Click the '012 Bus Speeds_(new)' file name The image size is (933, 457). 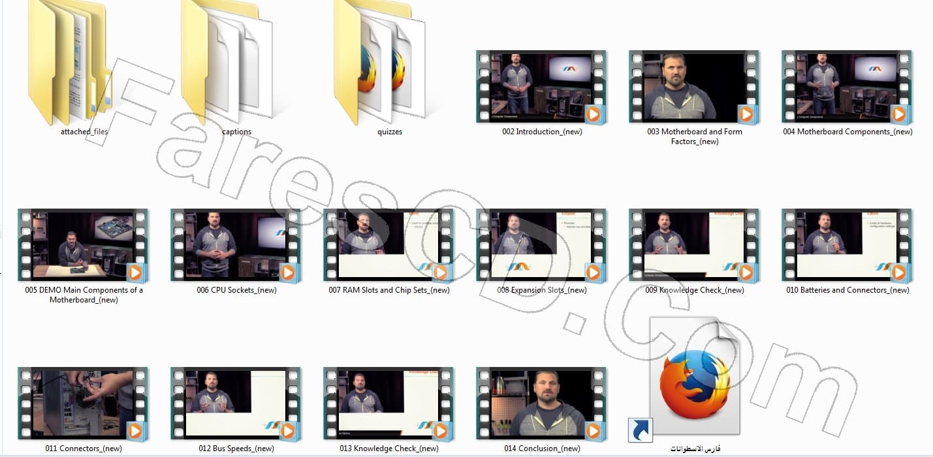[236, 449]
